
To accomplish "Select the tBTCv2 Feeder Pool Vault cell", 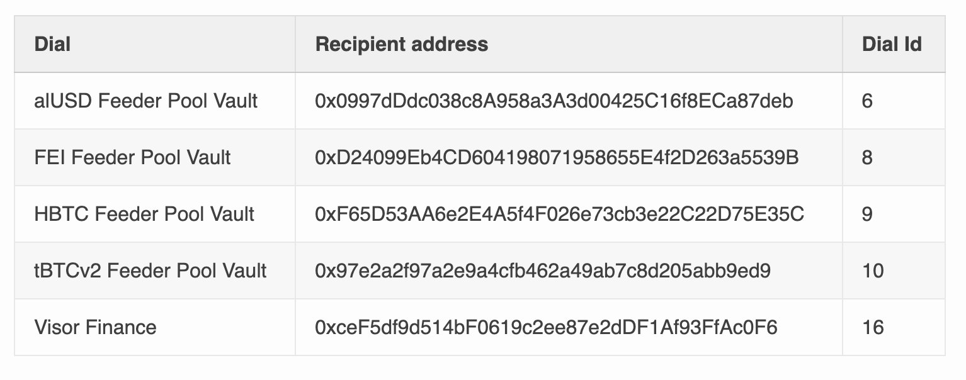I will tap(151, 271).
